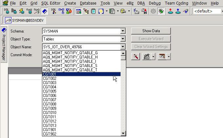Click the blue up arrow rollback icon
Viewport: 223px width, 138px height.
click(x=178, y=11)
